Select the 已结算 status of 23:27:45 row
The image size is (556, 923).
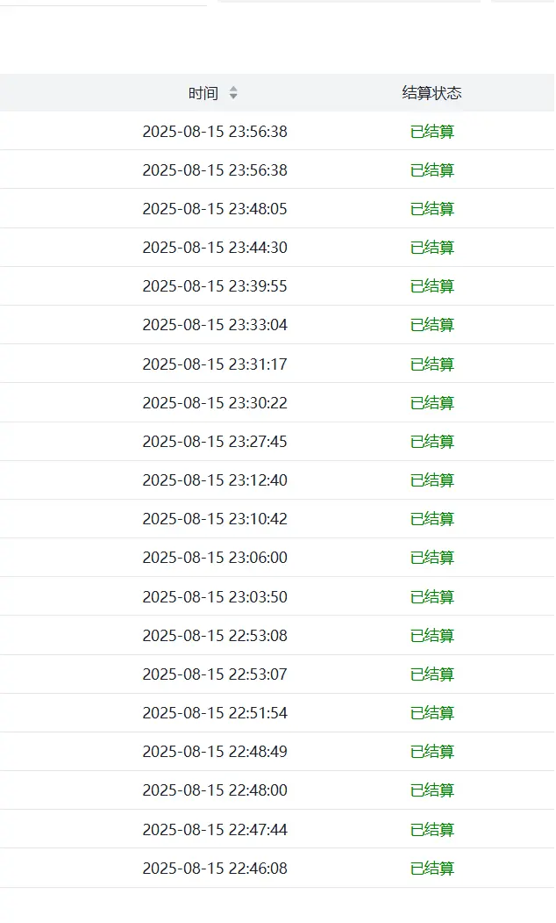432,442
